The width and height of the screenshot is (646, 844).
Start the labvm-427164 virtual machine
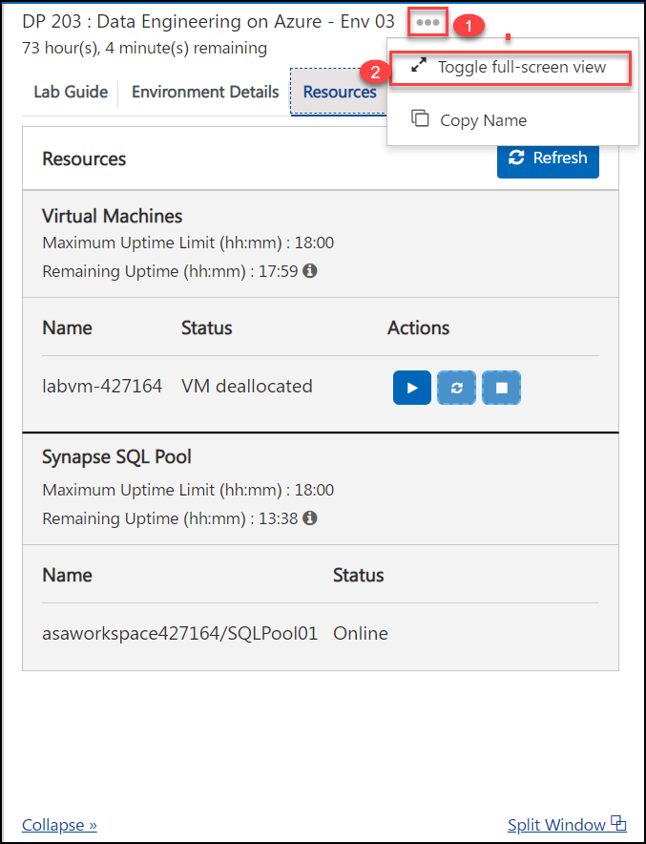412,388
